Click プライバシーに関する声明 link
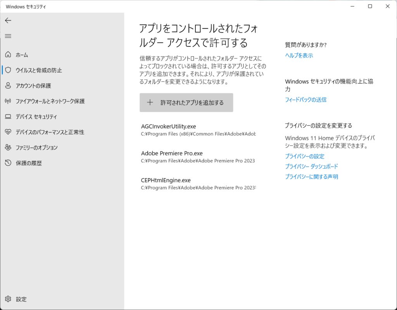 pos(311,177)
